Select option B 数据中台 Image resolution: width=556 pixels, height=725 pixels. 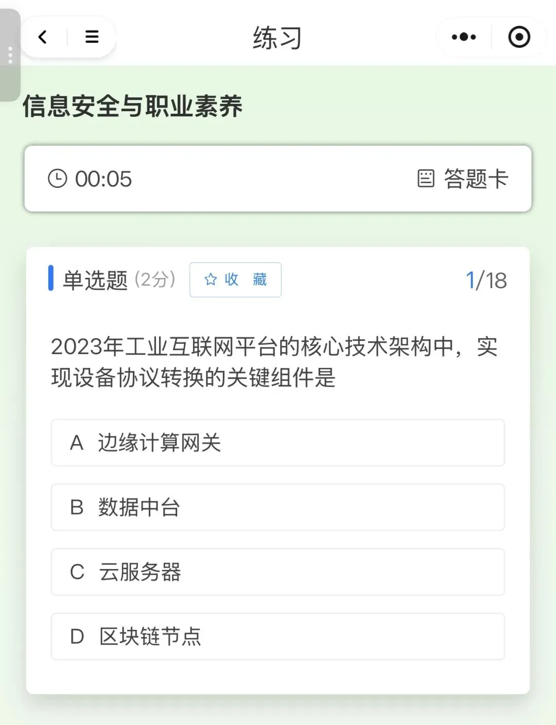pyautogui.click(x=277, y=507)
